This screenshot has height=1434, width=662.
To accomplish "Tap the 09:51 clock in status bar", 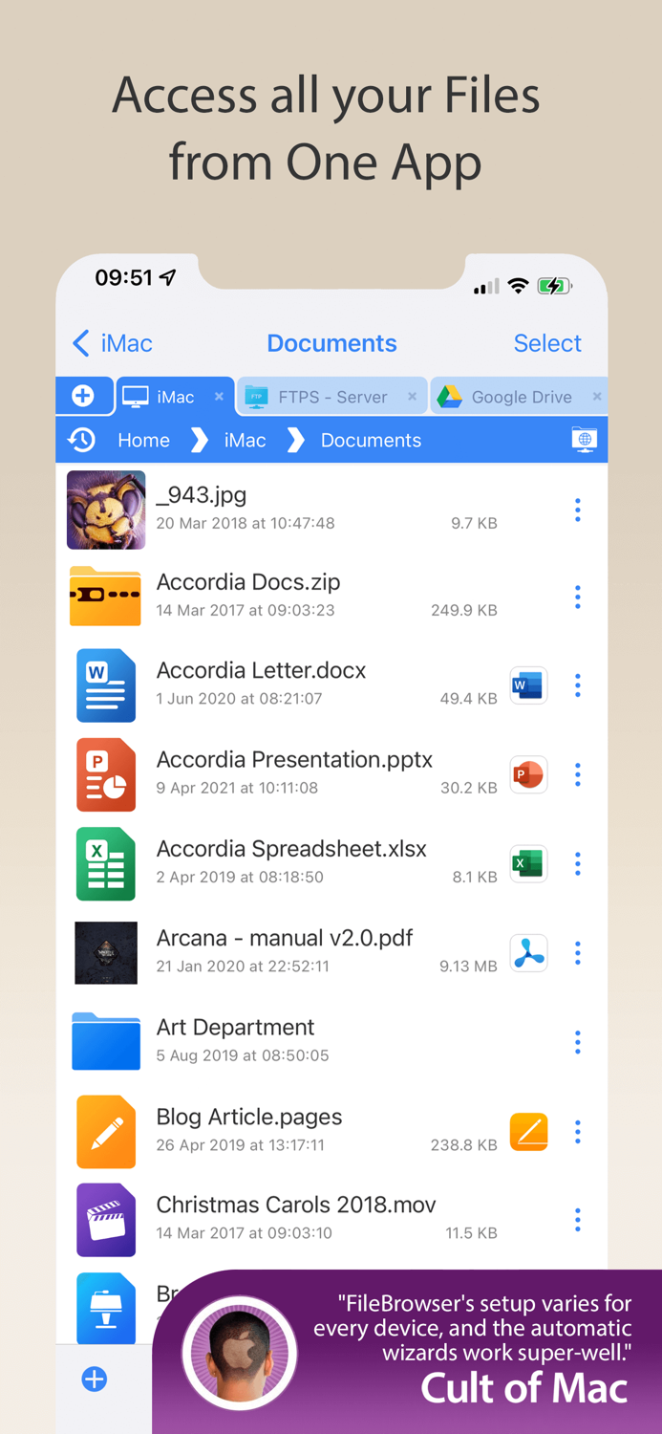I will click(x=124, y=277).
